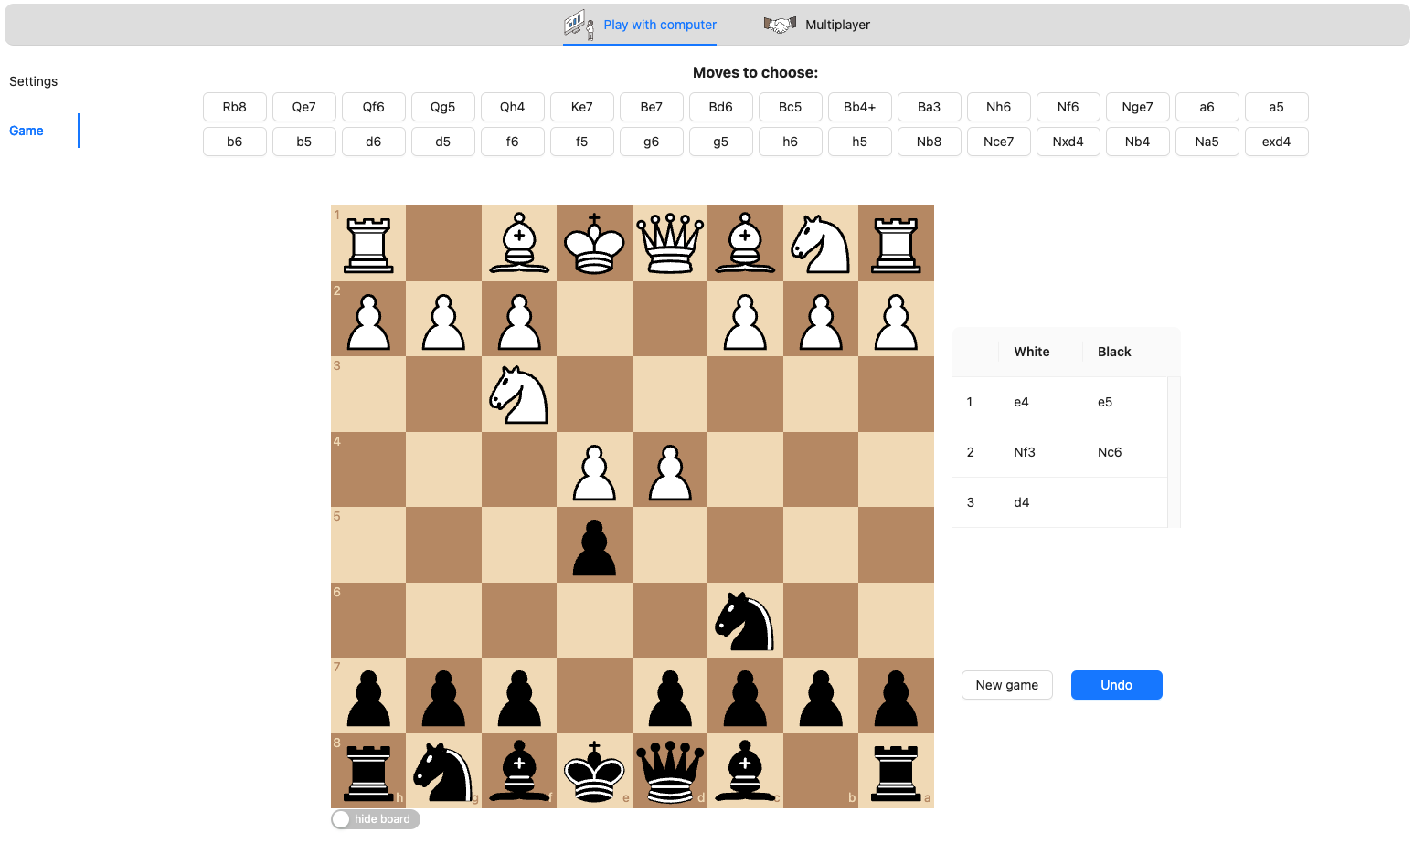Click the empty e7 square
The image size is (1414, 864).
(x=595, y=695)
